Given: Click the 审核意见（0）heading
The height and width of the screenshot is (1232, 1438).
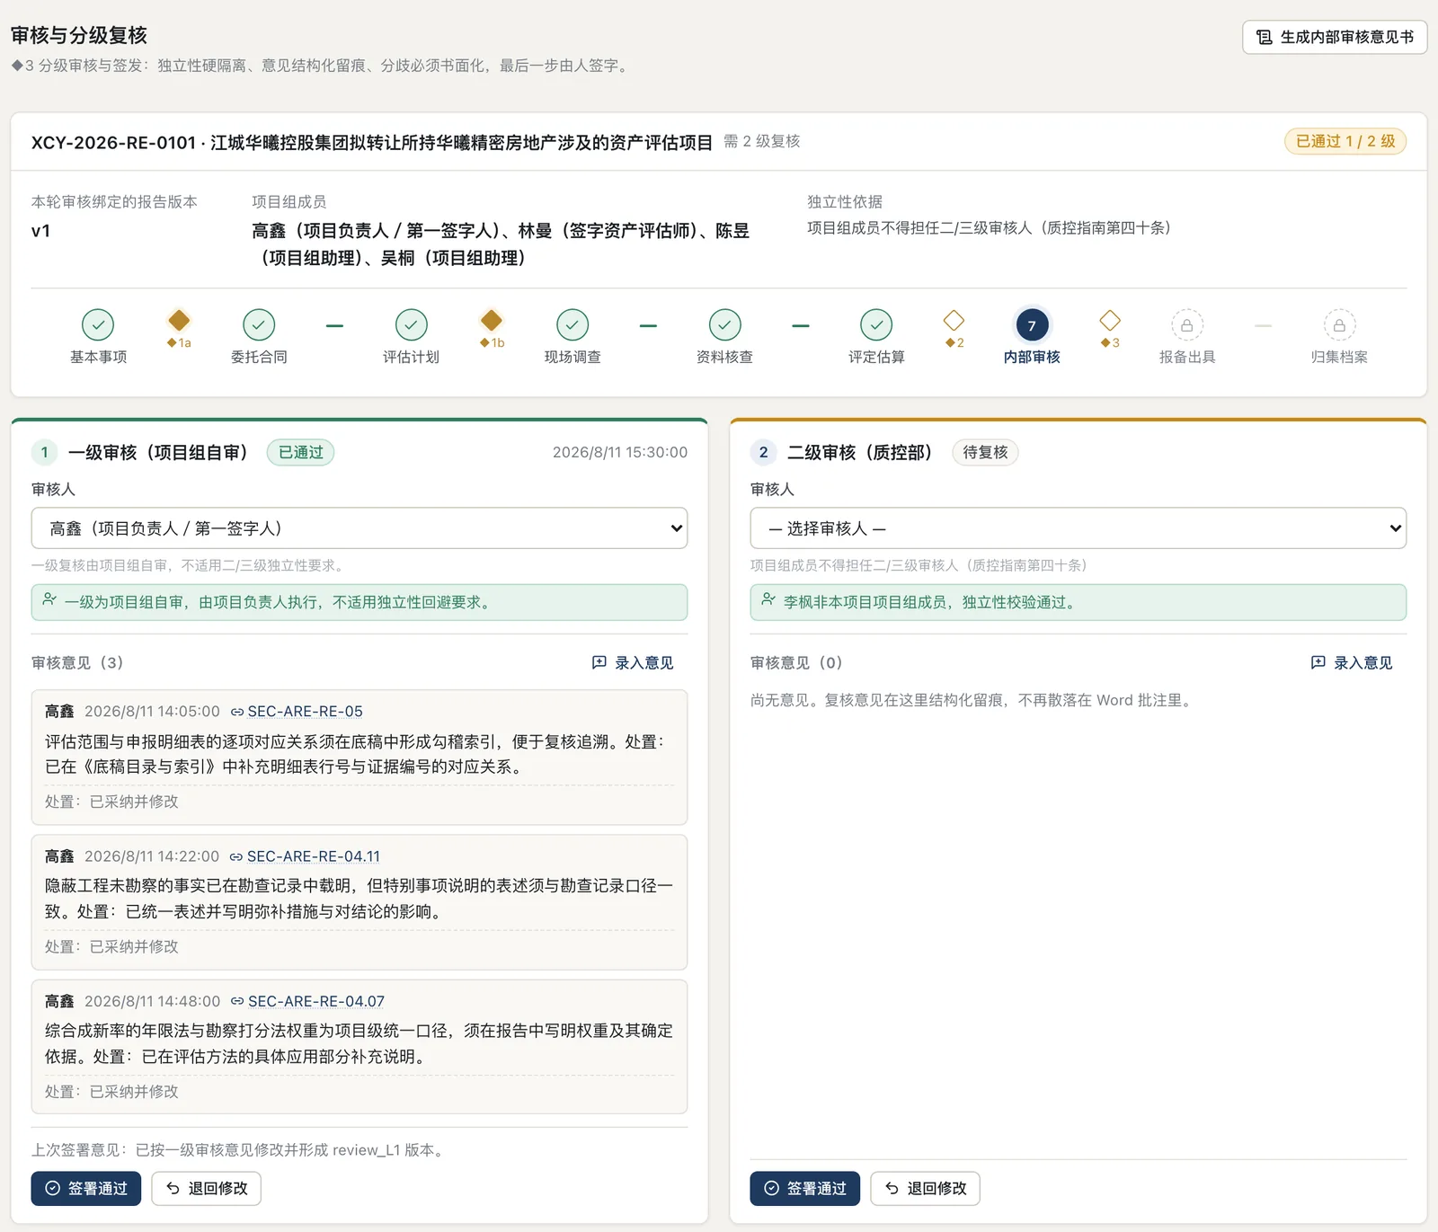Looking at the screenshot, I should [x=796, y=663].
